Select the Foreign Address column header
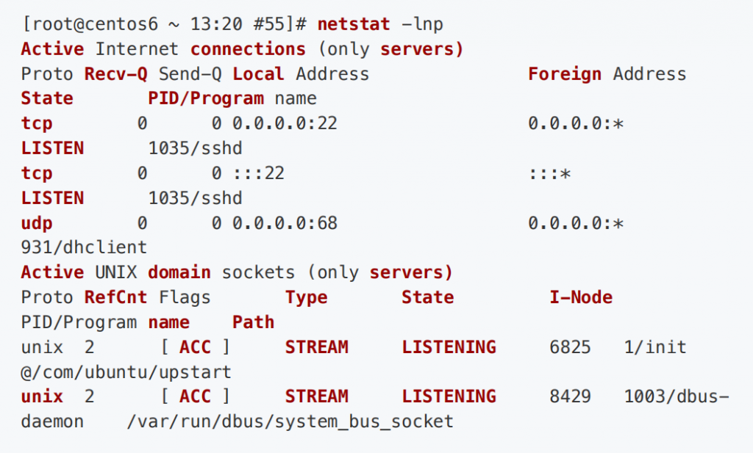 pos(607,74)
